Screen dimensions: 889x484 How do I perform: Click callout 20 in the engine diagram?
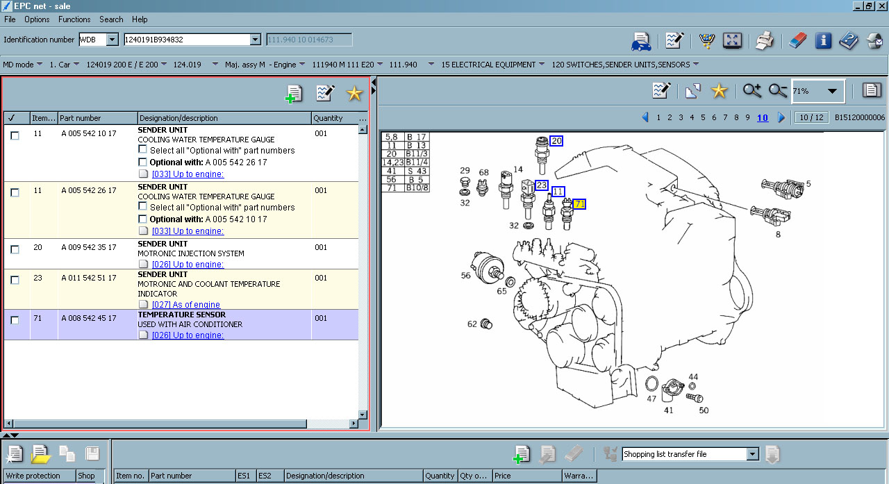(556, 141)
